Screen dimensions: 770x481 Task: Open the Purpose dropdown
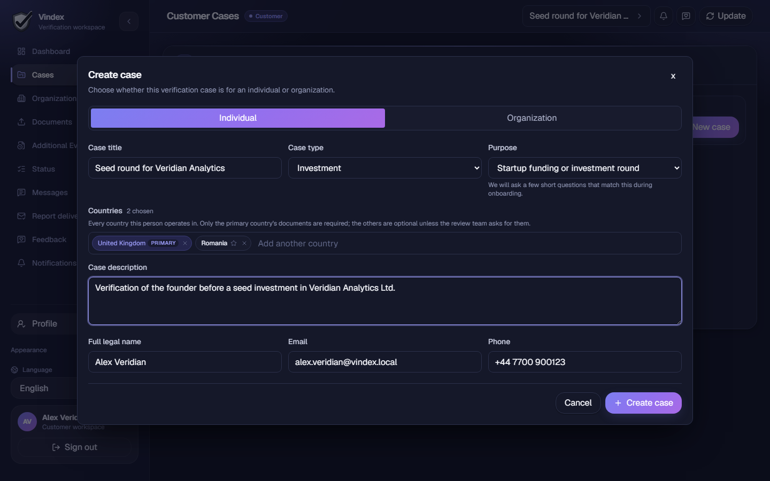(585, 168)
